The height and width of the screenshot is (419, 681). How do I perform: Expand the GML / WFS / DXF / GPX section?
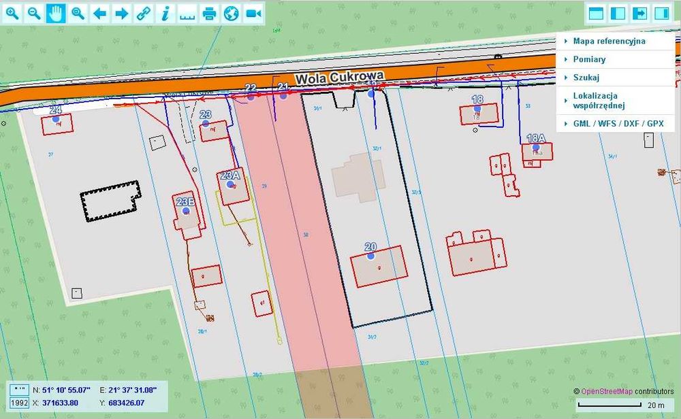tap(616, 124)
